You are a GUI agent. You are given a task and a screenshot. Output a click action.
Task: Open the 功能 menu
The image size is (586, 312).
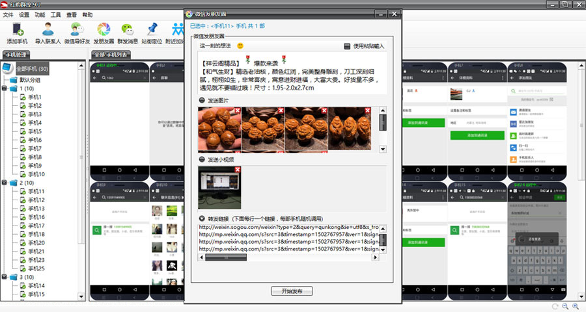(x=40, y=15)
